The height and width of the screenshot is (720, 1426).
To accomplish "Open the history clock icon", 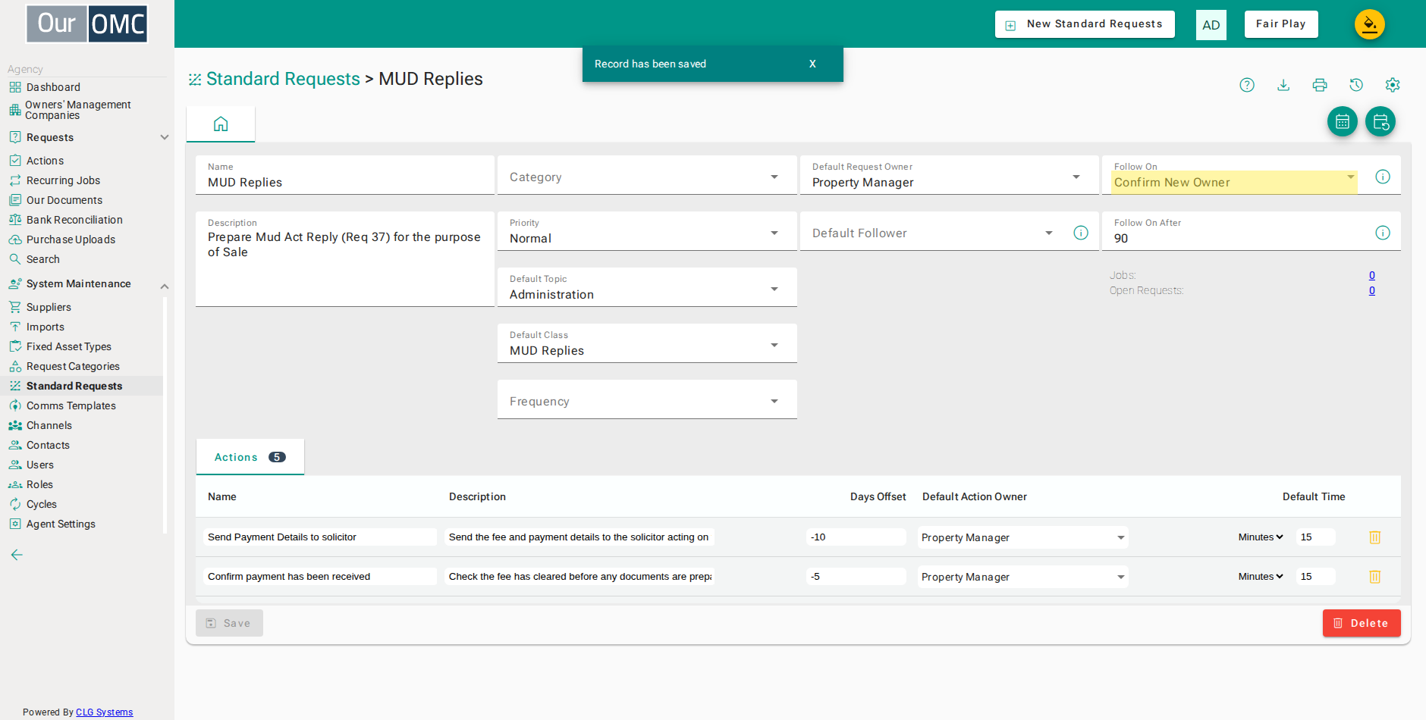I will 1356,85.
